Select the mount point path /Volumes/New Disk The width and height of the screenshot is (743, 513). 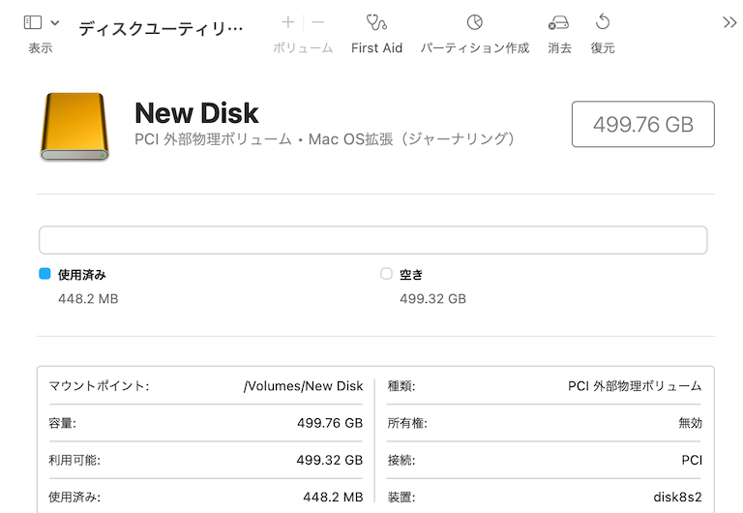point(303,386)
